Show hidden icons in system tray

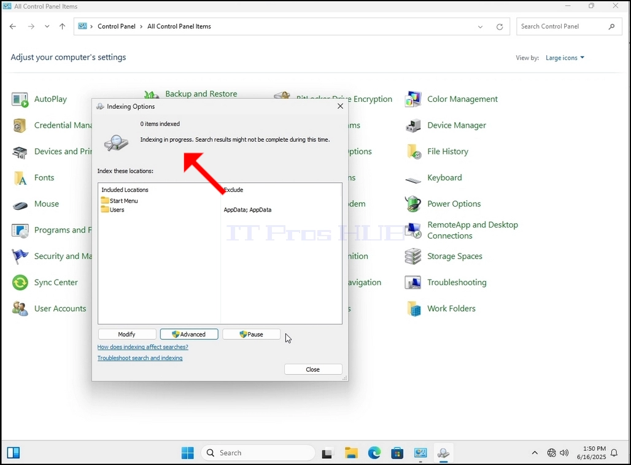click(535, 453)
